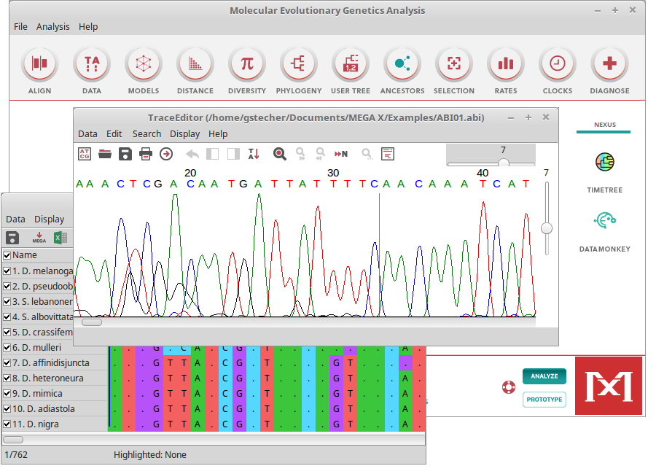656x474 pixels.
Task: Click the mask left side icon
Action: pyautogui.click(x=213, y=154)
